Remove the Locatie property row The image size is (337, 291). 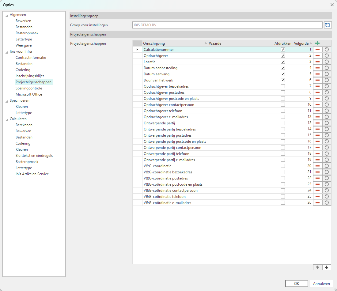[317, 62]
